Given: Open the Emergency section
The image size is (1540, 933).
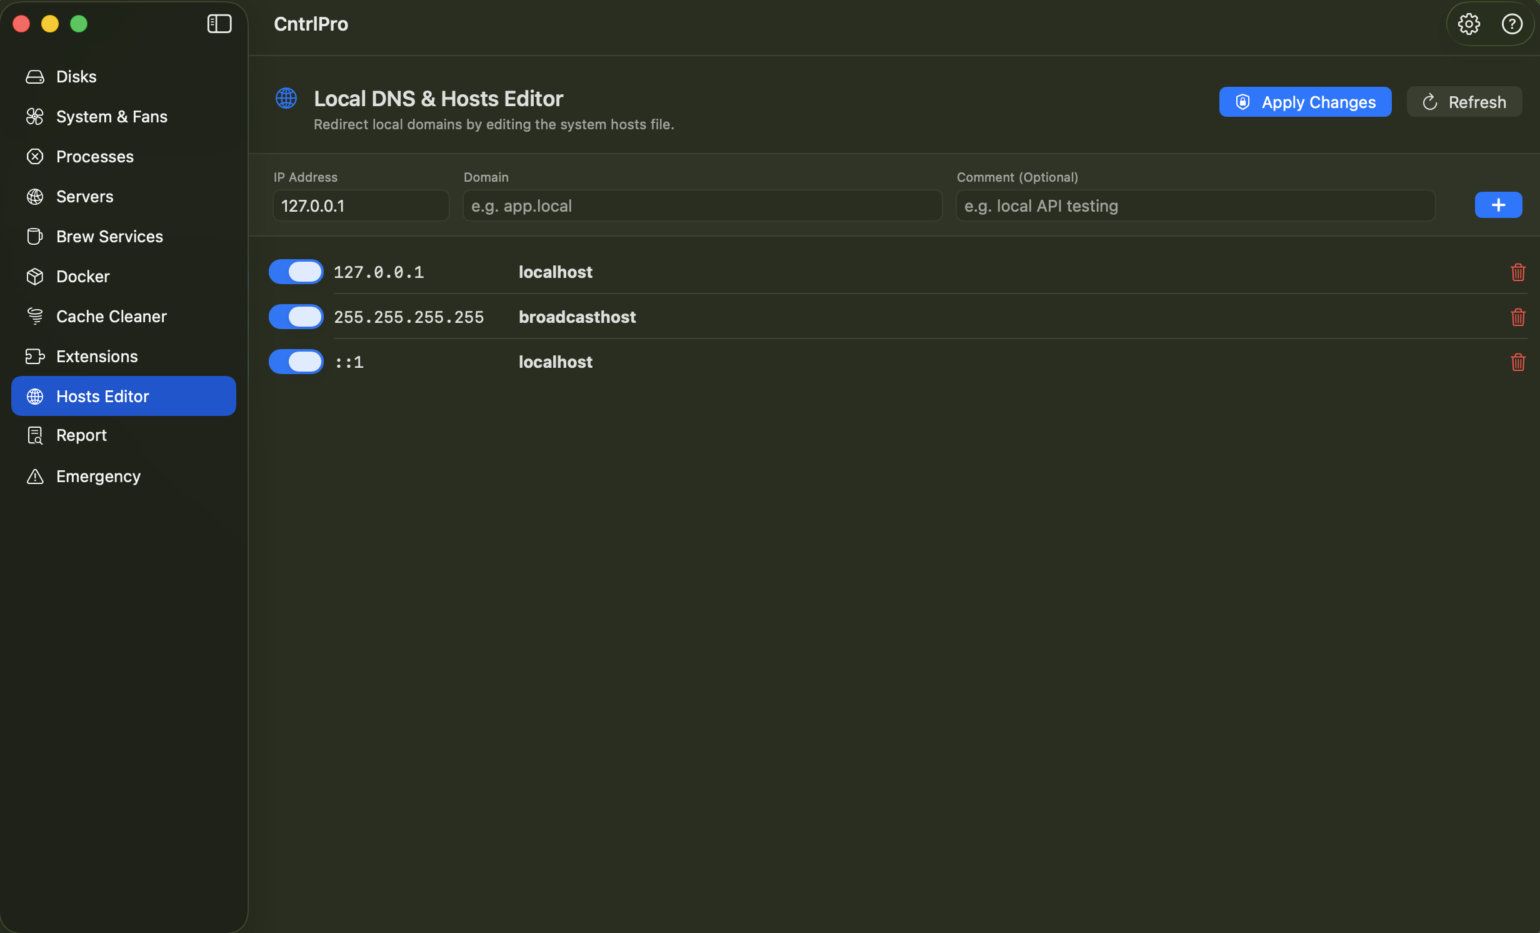Looking at the screenshot, I should point(124,476).
